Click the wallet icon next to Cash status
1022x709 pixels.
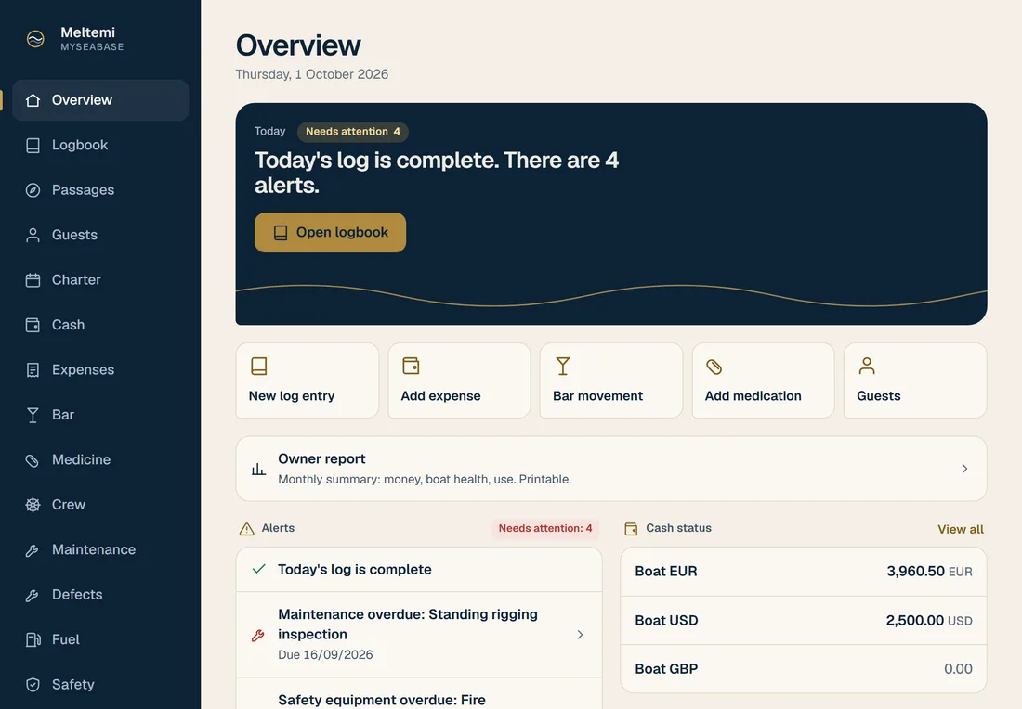pos(631,529)
